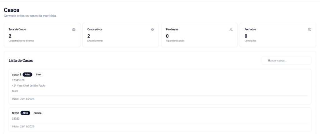The image size is (320, 134).
Task: Click the archive box icon in Fechados
Action: pos(310,30)
